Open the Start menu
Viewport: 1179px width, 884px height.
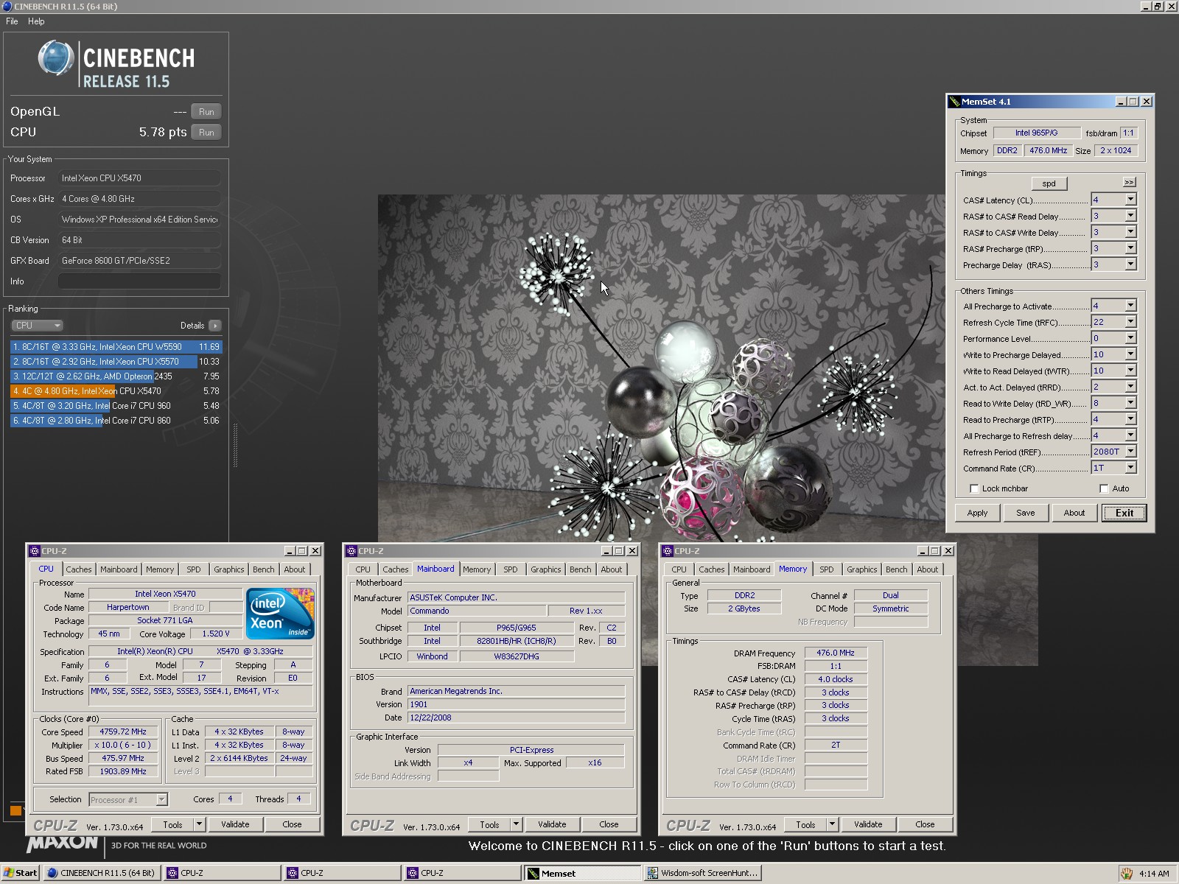tap(20, 873)
